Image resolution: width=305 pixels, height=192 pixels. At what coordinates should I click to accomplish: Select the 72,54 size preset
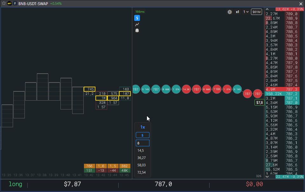[142, 172]
